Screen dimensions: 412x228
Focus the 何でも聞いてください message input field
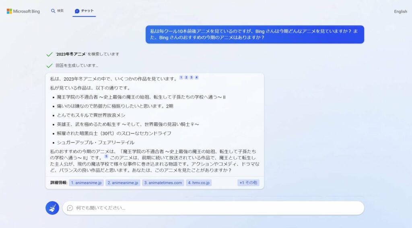pos(217,208)
